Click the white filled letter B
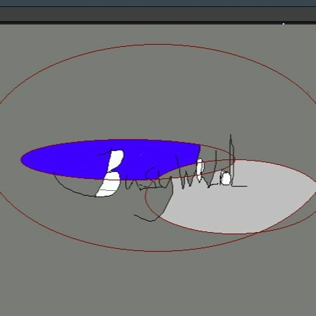Screen dimensions: 316x316 click(x=111, y=173)
